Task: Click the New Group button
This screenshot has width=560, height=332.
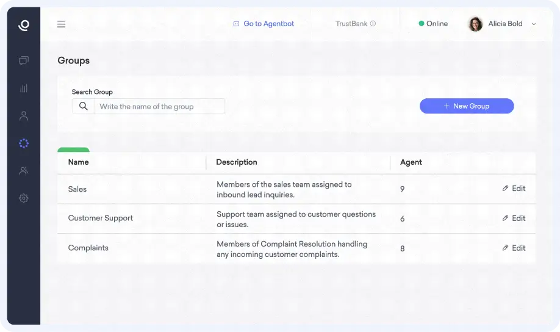Action: [467, 106]
